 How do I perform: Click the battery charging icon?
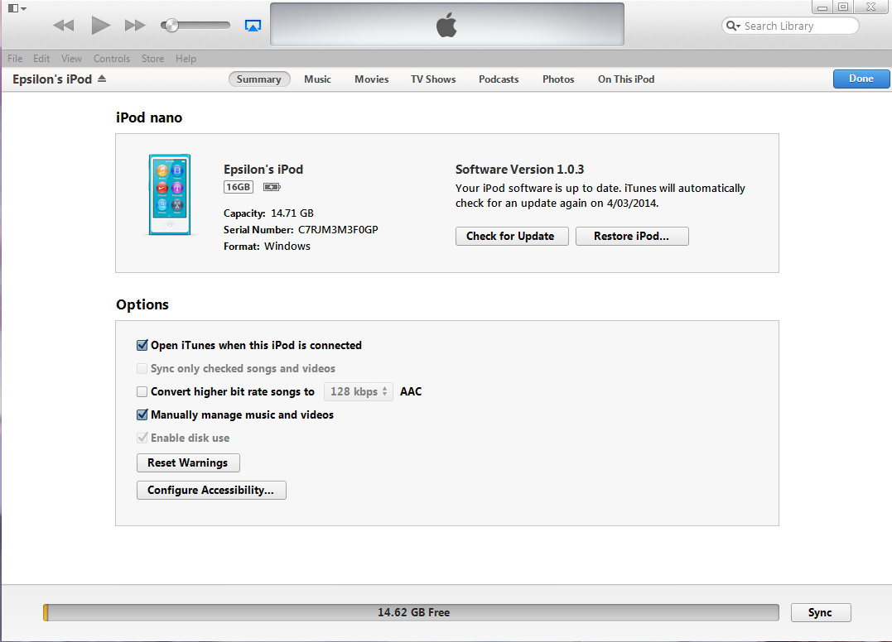[272, 187]
